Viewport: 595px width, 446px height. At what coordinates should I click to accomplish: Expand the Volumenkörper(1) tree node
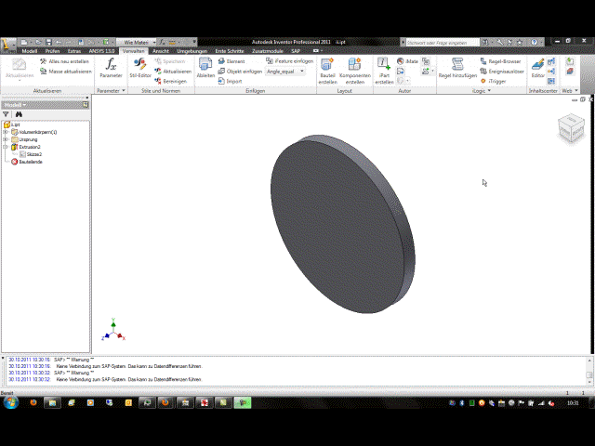[6, 132]
